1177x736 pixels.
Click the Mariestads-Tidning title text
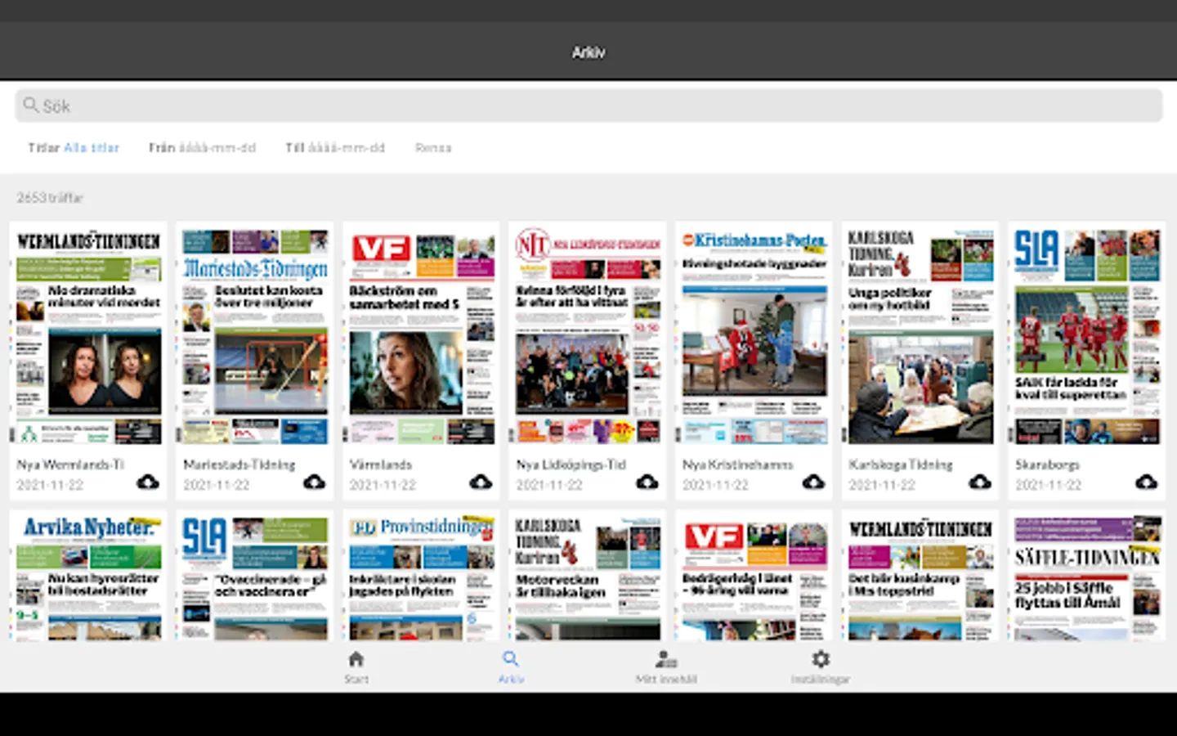click(x=239, y=464)
